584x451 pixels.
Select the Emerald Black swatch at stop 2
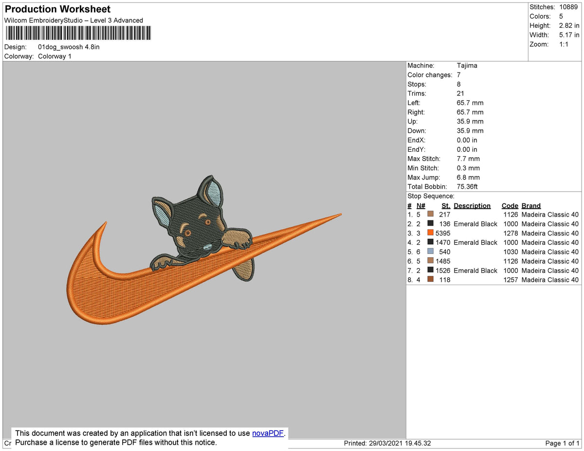pos(430,224)
